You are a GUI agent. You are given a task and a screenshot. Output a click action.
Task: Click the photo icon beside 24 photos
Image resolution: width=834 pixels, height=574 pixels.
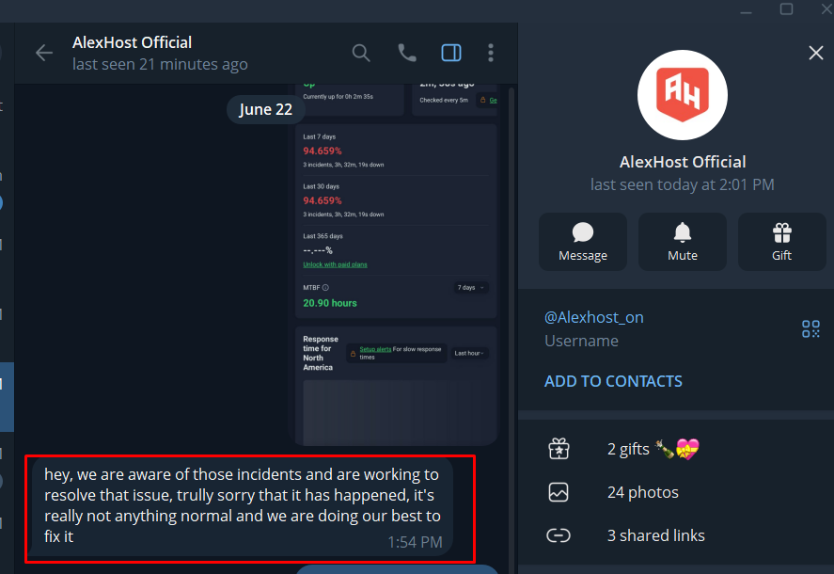[x=559, y=492]
